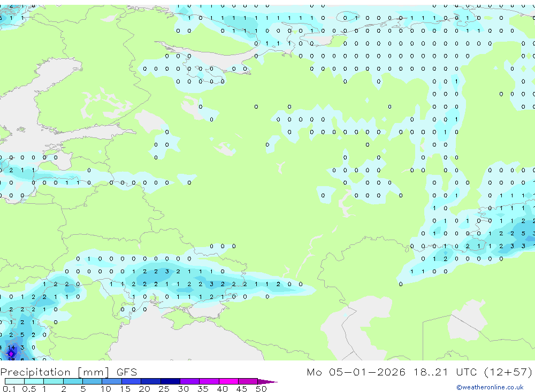535x392 pixels.
Task: Click the legend label '40'
Action: pyautogui.click(x=222, y=389)
